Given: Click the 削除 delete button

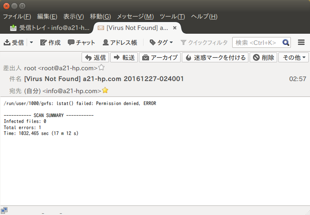Looking at the screenshot, I should [263, 57].
